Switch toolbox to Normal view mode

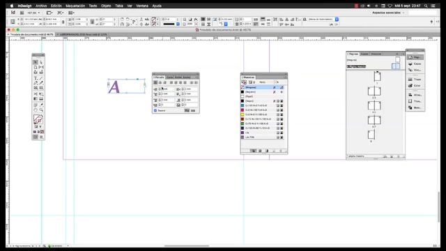pos(36,137)
